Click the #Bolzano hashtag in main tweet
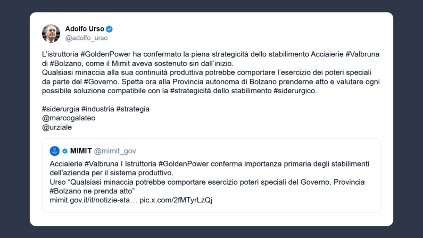The width and height of the screenshot is (423, 238). tap(67, 63)
